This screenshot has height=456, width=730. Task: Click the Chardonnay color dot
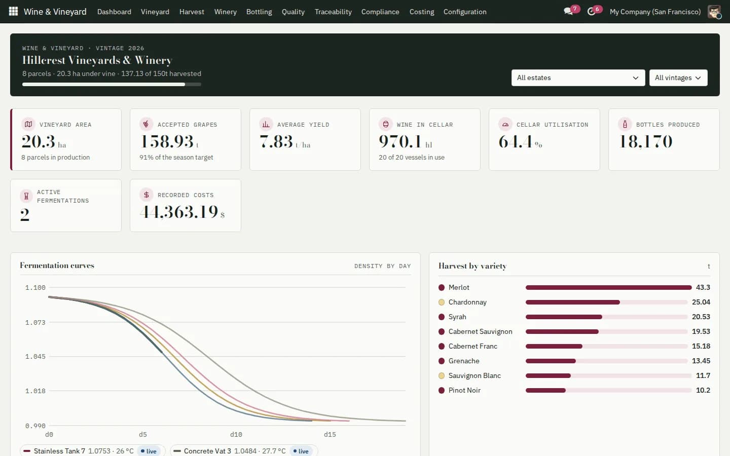coord(442,302)
